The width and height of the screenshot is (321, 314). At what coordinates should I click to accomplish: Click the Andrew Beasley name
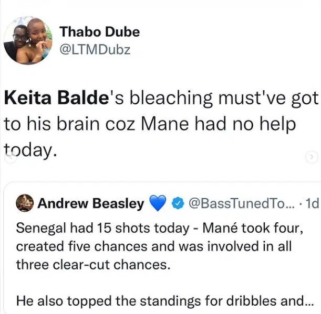point(90,203)
